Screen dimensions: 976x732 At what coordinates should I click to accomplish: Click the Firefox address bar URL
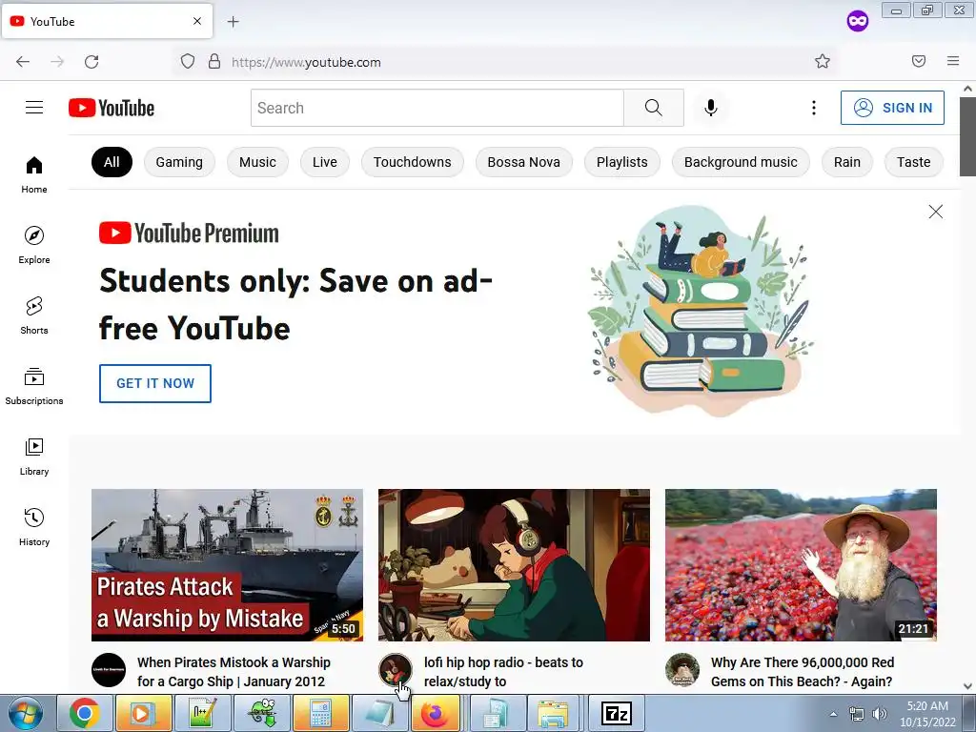pyautogui.click(x=306, y=62)
